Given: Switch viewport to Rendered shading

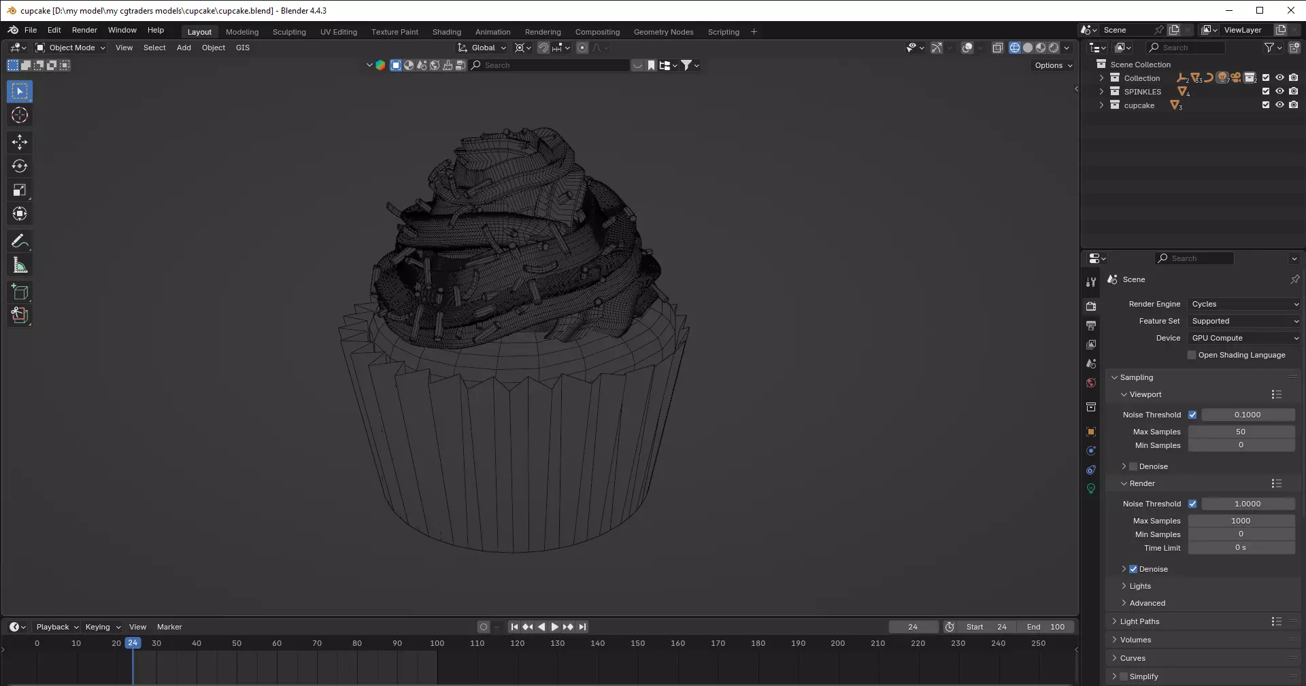Looking at the screenshot, I should [1054, 48].
